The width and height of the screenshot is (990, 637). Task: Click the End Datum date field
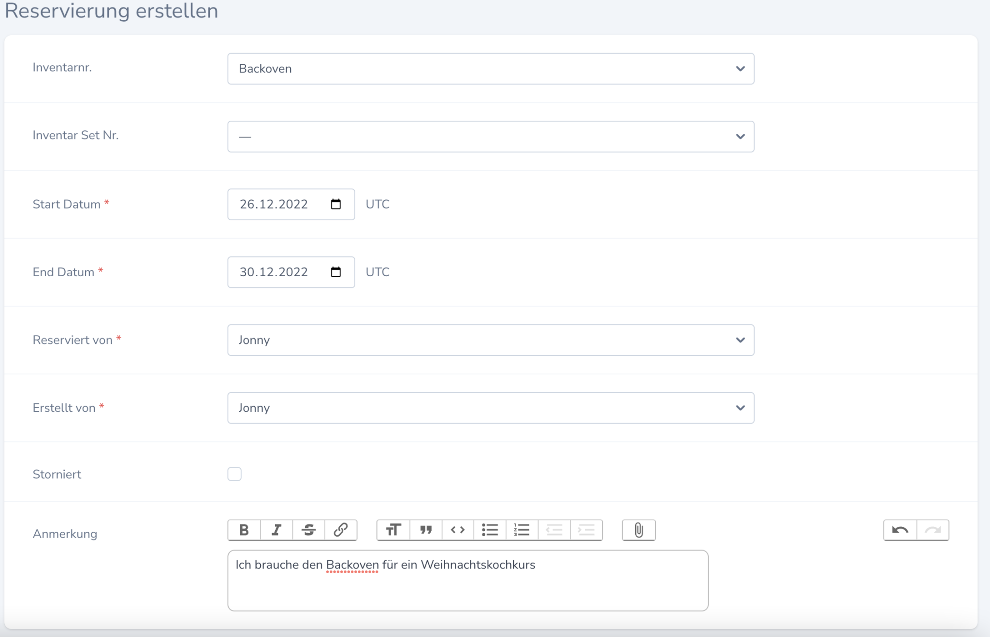(x=274, y=272)
